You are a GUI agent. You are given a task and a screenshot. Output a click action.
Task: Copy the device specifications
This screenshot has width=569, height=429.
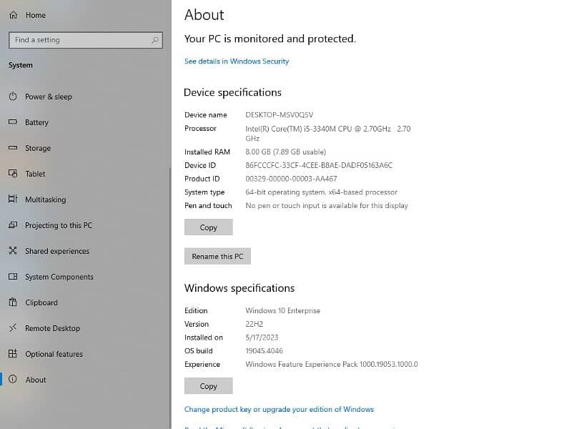pyautogui.click(x=208, y=227)
